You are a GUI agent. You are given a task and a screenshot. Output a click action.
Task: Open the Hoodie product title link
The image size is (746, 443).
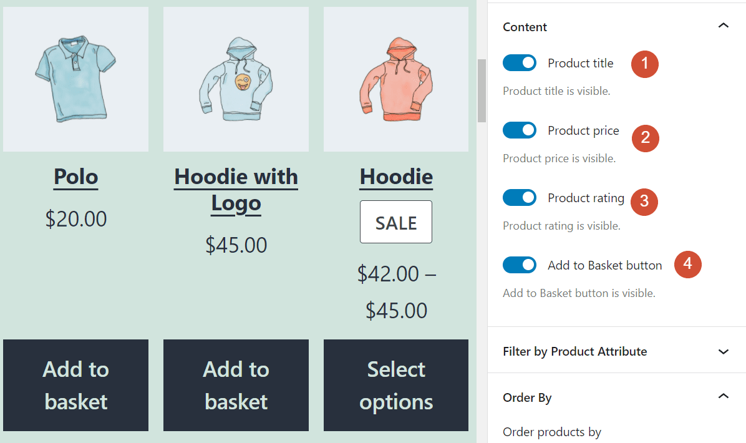click(395, 177)
